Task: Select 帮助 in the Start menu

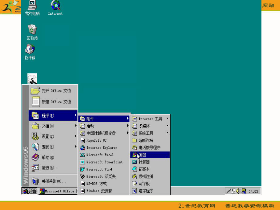Action: (x=53, y=157)
